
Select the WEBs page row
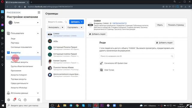tap(65, 41)
